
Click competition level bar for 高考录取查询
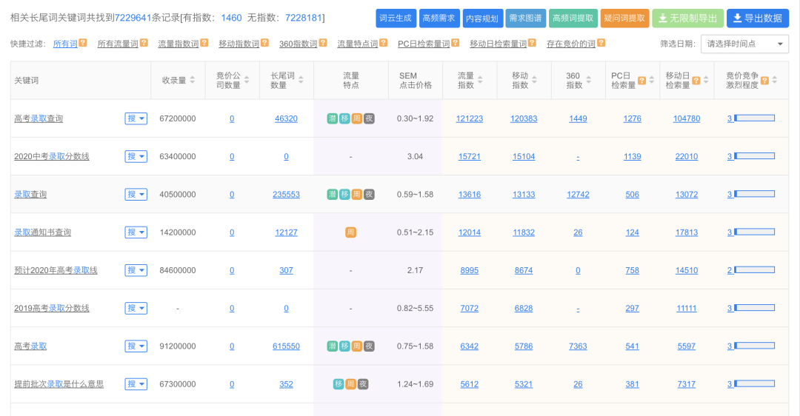755,118
